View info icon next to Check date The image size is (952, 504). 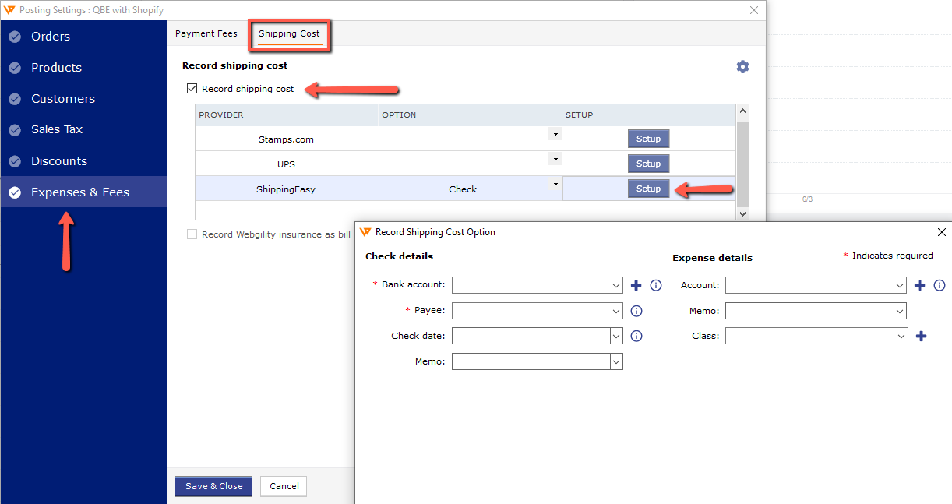[x=636, y=337]
